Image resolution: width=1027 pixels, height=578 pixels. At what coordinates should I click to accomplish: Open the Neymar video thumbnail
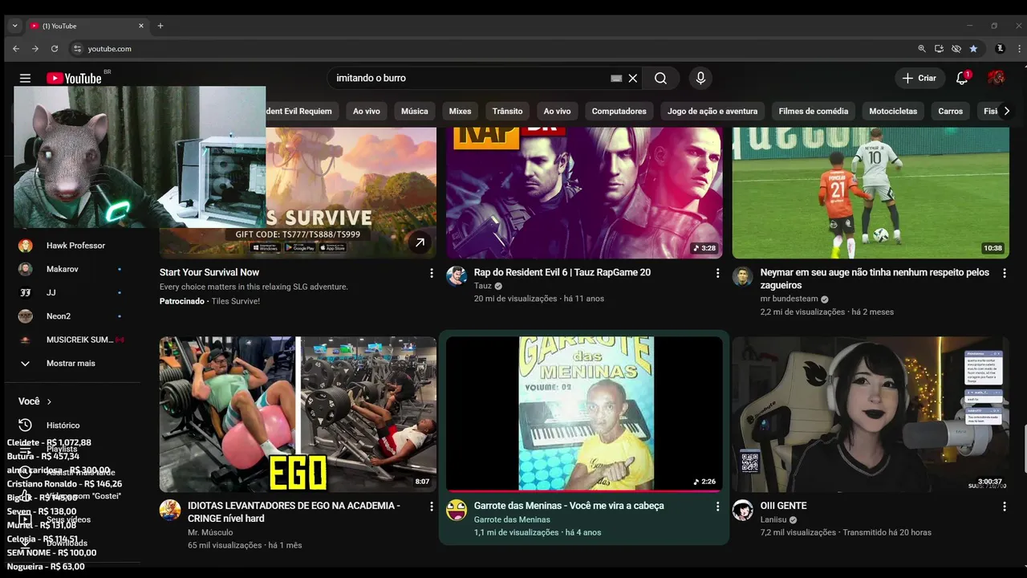point(871,193)
